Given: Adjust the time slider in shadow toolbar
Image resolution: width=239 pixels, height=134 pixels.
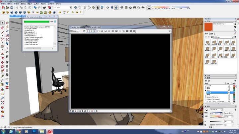Looking at the screenshot, I should pos(181,7).
